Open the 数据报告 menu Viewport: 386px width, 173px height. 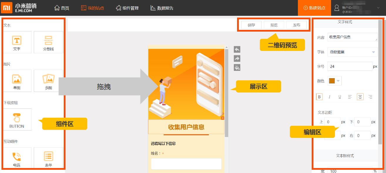coord(162,8)
